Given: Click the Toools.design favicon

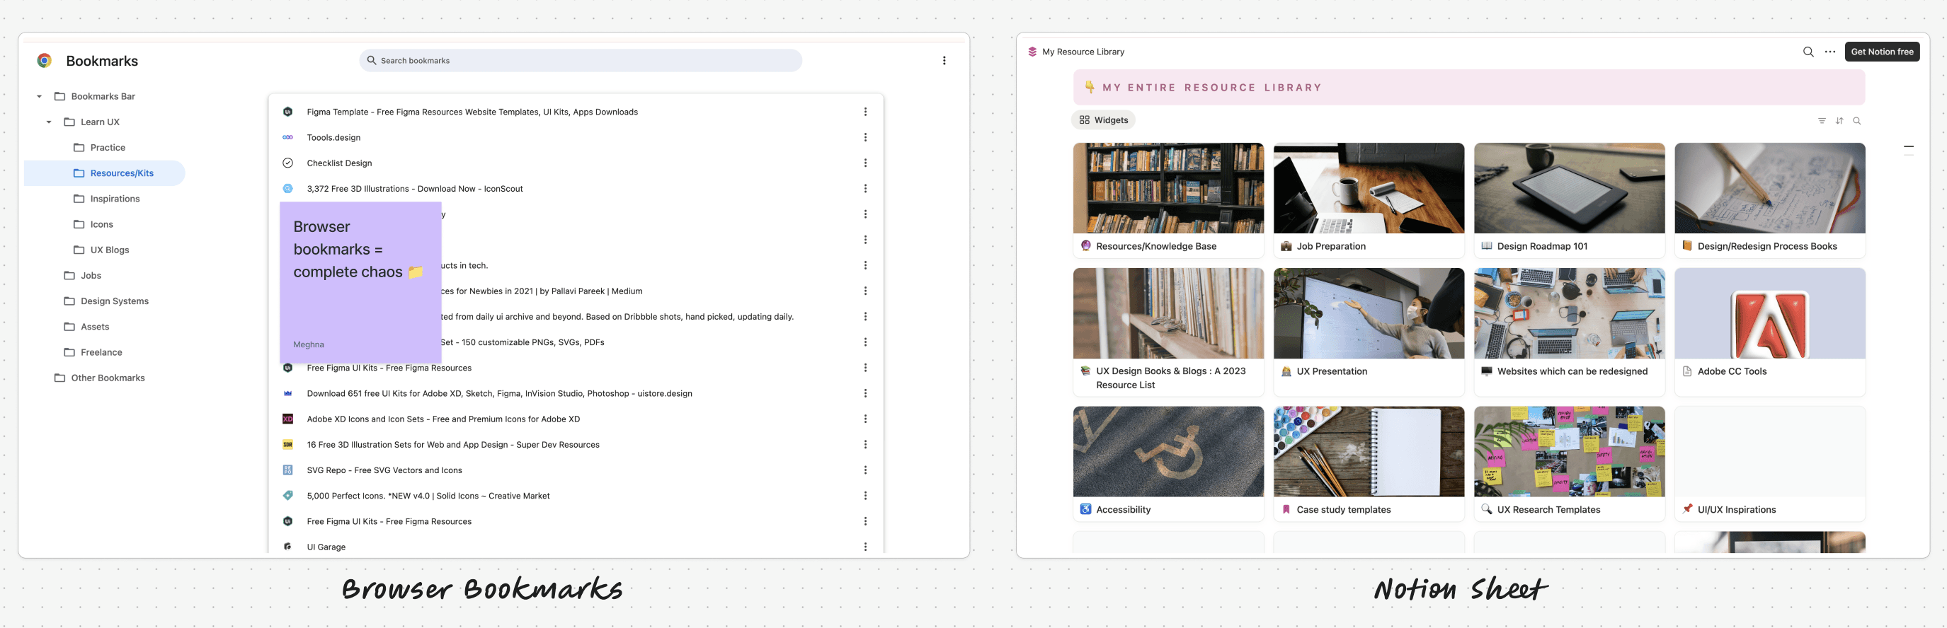Looking at the screenshot, I should tap(288, 137).
